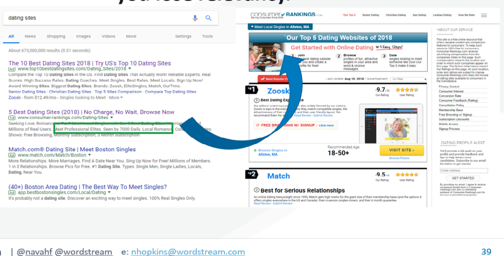Click the Click Here free browsing link

click(326, 125)
